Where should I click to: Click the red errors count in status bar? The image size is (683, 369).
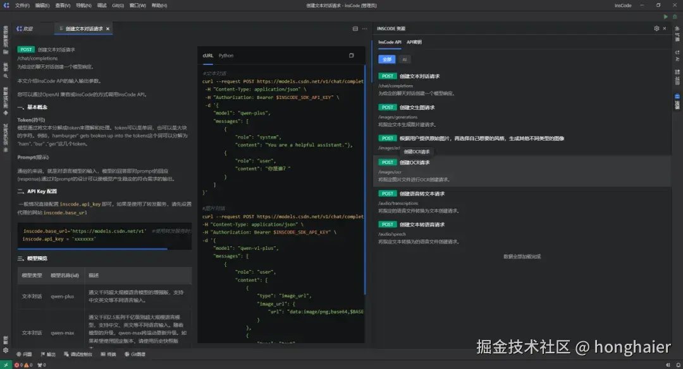(x=19, y=365)
